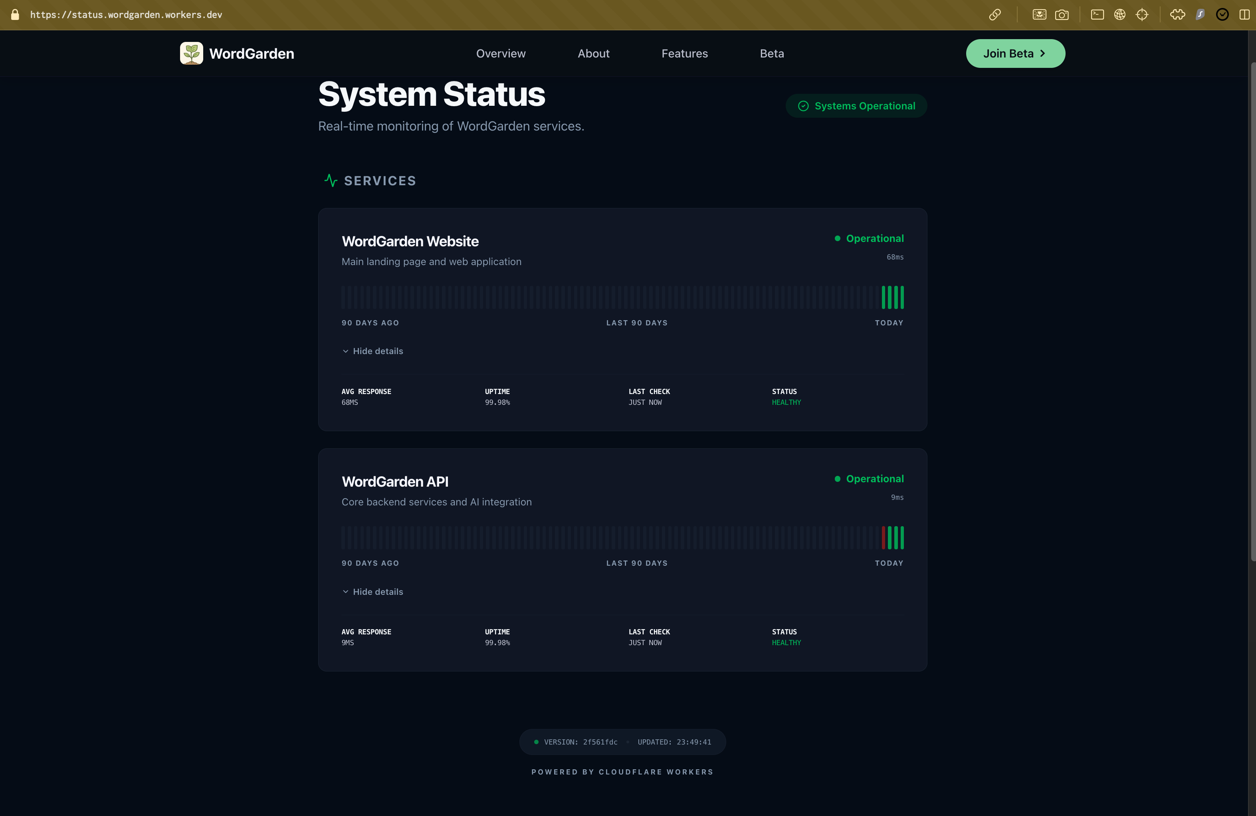
Task: Go to the Features nav item
Action: coord(684,53)
